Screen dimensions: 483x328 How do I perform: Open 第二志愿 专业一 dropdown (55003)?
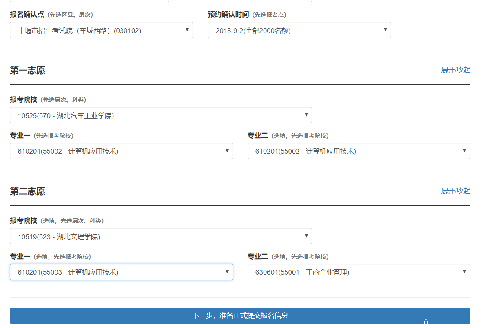121,272
